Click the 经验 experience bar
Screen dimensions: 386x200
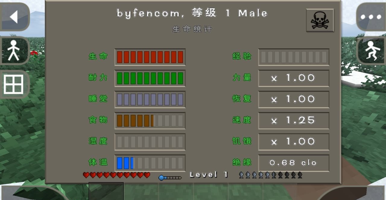pos(293,56)
